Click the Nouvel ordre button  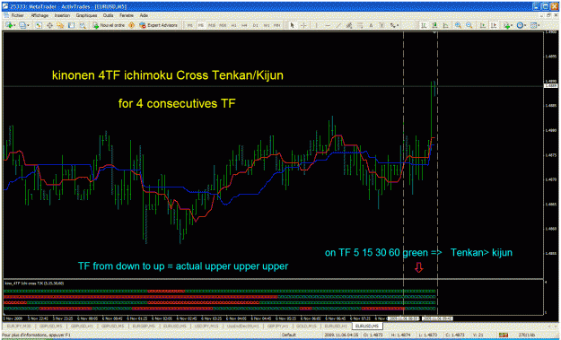109,25
